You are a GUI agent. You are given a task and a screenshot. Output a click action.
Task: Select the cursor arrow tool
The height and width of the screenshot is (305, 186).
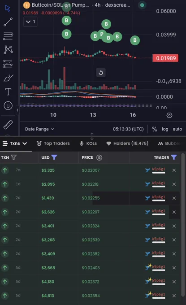pyautogui.click(x=8, y=8)
